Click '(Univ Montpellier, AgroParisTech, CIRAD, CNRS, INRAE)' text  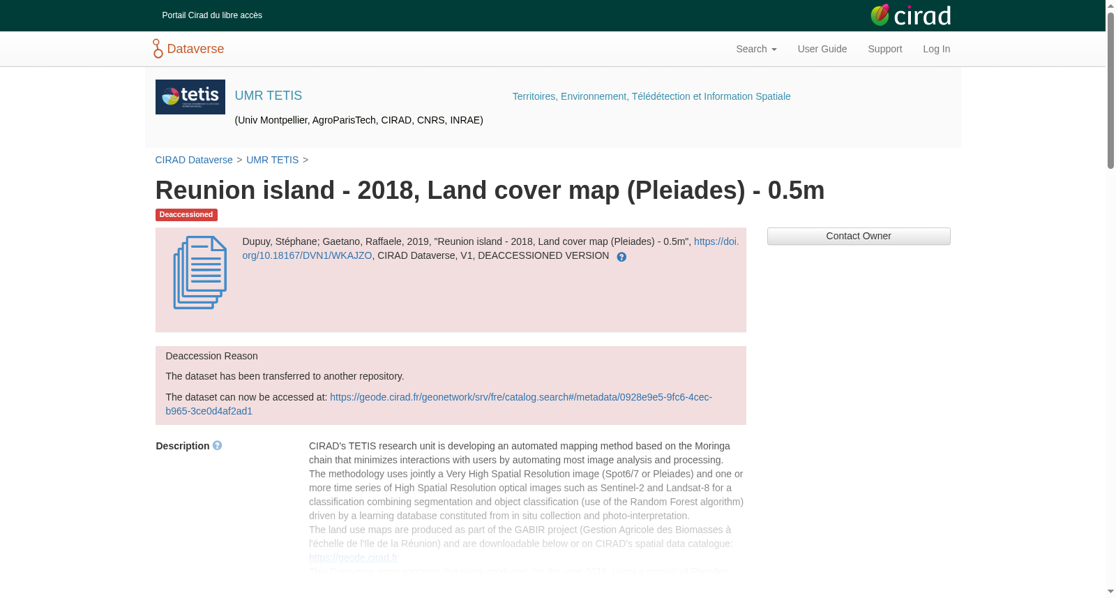(x=359, y=120)
